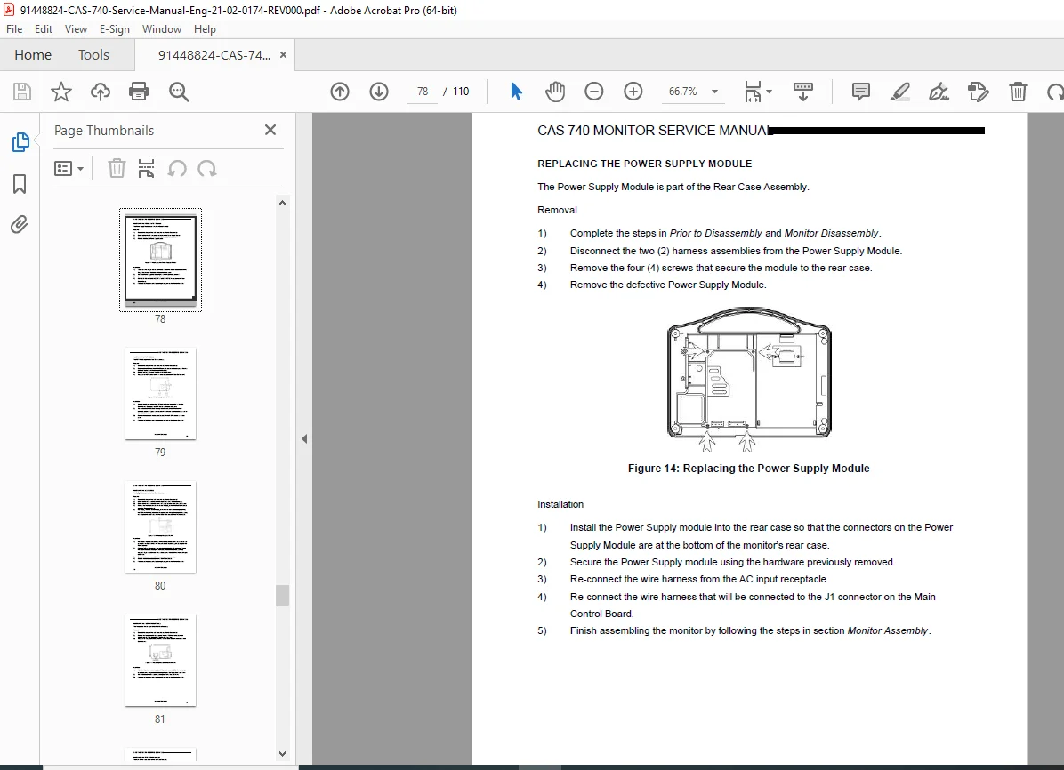
Task: Click the heading REPLACING THE POWER SUPPLY MODULE
Action: click(x=645, y=164)
